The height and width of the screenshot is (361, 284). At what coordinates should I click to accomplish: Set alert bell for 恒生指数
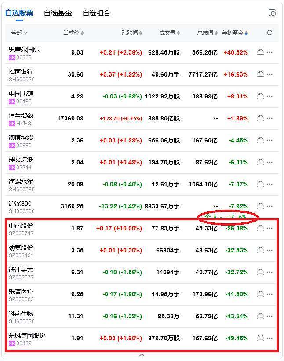pos(260,118)
